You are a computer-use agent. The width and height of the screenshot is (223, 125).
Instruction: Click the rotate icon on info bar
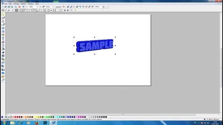coord(13,10)
